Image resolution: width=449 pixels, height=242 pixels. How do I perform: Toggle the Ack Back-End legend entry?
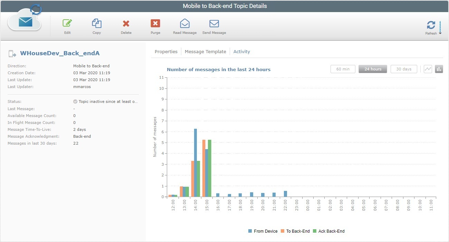coord(329,231)
